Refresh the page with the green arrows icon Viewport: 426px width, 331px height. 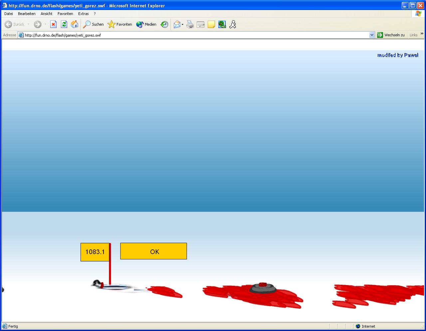[x=64, y=24]
